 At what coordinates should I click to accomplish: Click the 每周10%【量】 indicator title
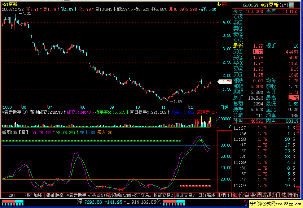16,133
